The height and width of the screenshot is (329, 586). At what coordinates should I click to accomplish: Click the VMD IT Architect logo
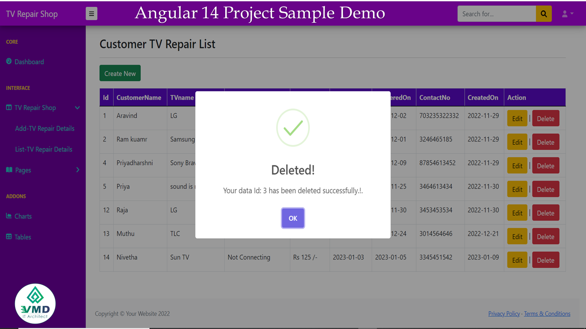[35, 304]
